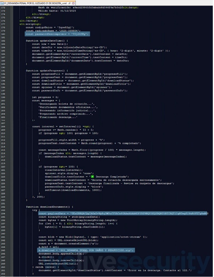The image size is (214, 277).
Task: Click the 'function updateProgress()' line
Action: (47, 71)
